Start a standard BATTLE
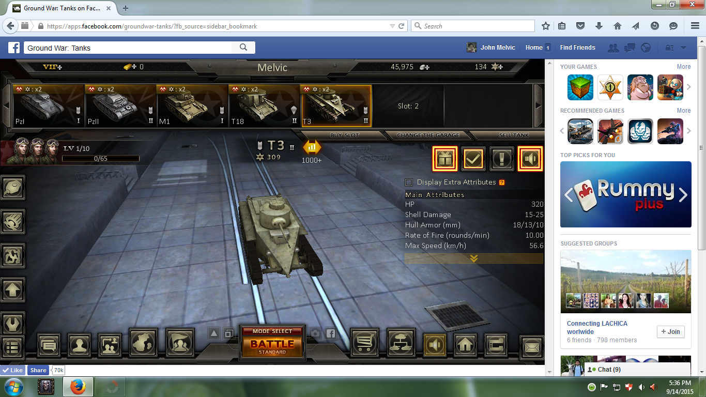 pos(272,346)
